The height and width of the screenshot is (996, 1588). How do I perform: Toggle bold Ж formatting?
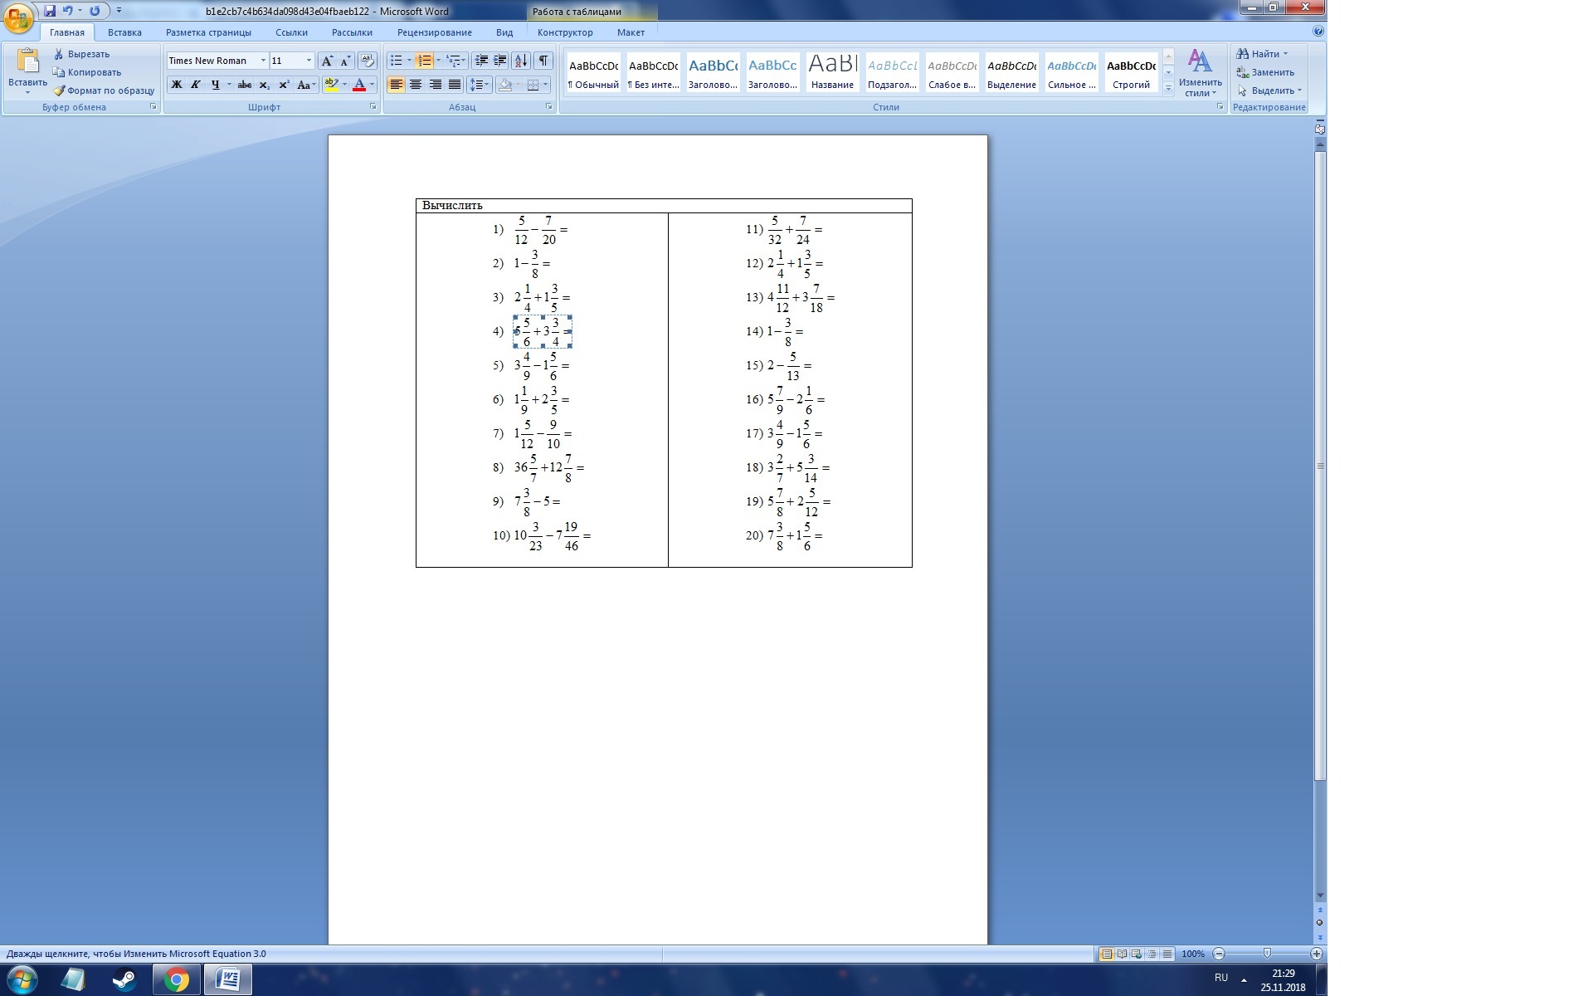177,85
